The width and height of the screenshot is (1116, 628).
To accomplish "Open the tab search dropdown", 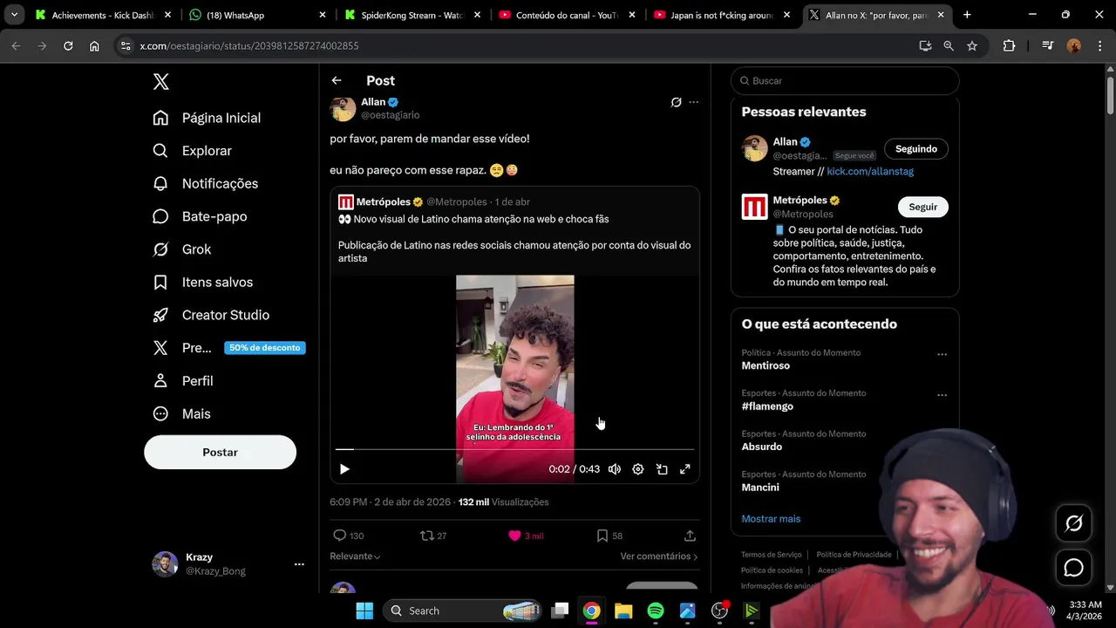I will point(14,15).
